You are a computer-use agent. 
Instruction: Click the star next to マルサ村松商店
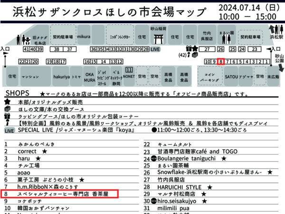pyautogui.click(x=204, y=194)
